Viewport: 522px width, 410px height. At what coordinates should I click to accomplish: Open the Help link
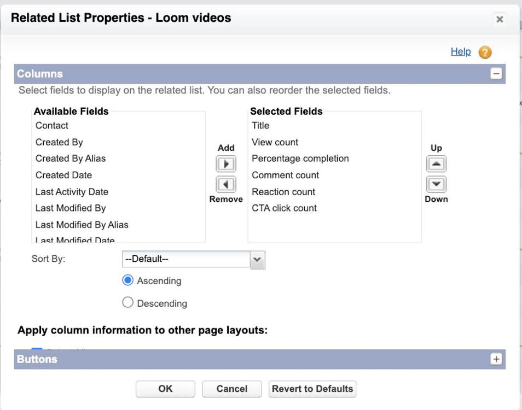click(x=460, y=51)
